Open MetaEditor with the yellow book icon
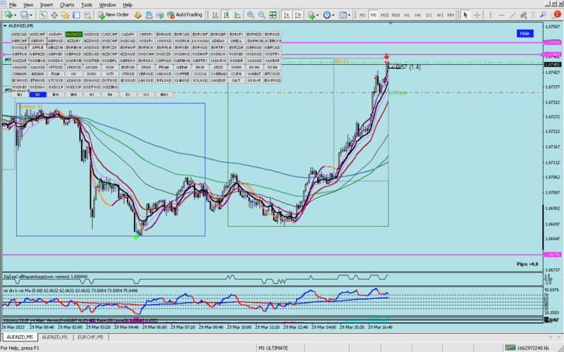Screen dimensions: 564x352 pyautogui.click(x=137, y=15)
